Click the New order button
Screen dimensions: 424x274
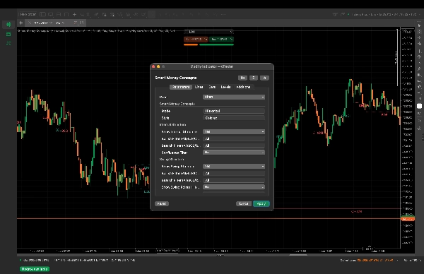tap(28, 14)
